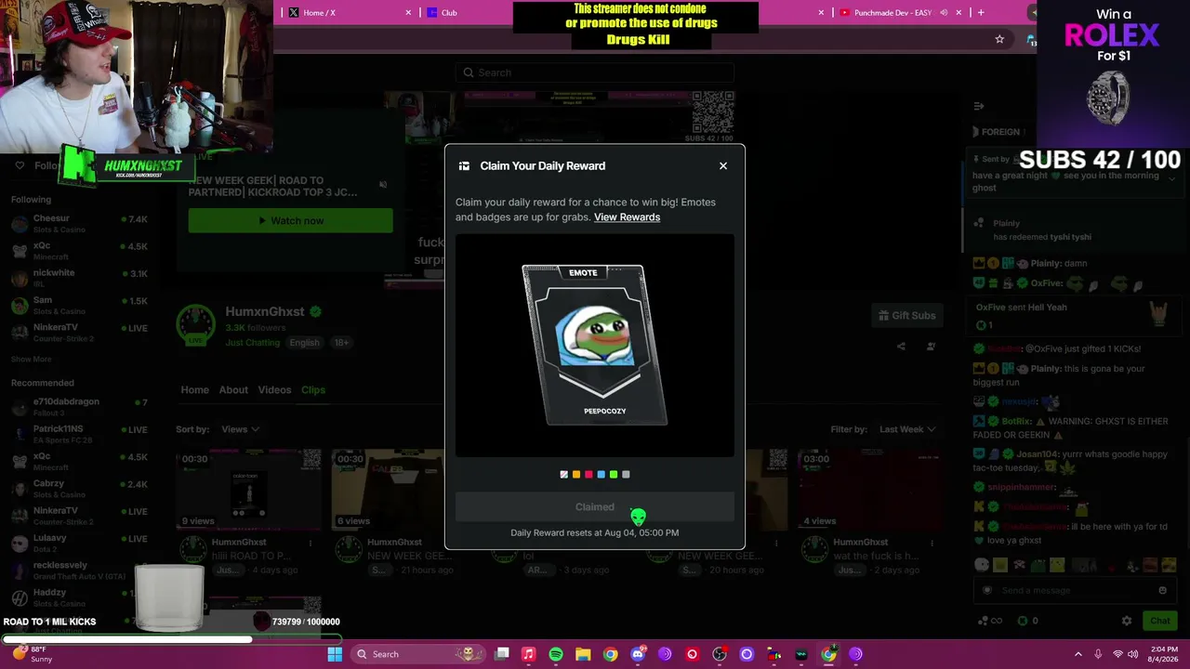Click the microphone icon in system tray
1190x669 pixels.
click(1098, 654)
